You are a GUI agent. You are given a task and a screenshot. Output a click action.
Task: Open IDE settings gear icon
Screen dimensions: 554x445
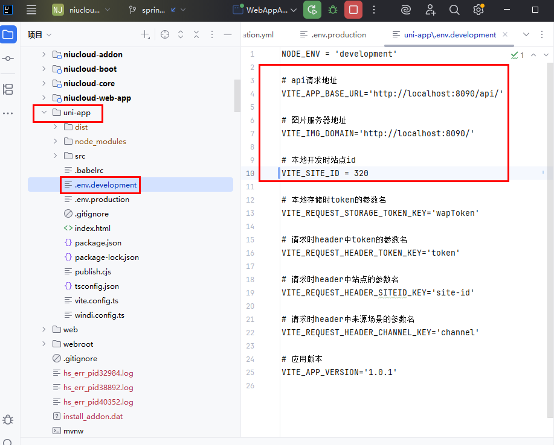[478, 10]
